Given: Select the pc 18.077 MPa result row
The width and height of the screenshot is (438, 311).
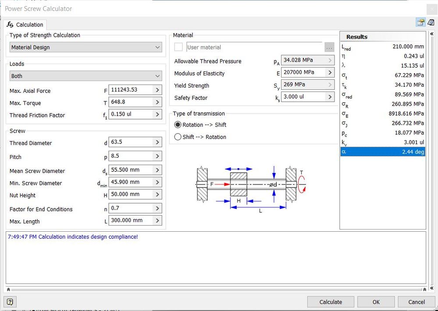Looking at the screenshot, I should (383, 133).
